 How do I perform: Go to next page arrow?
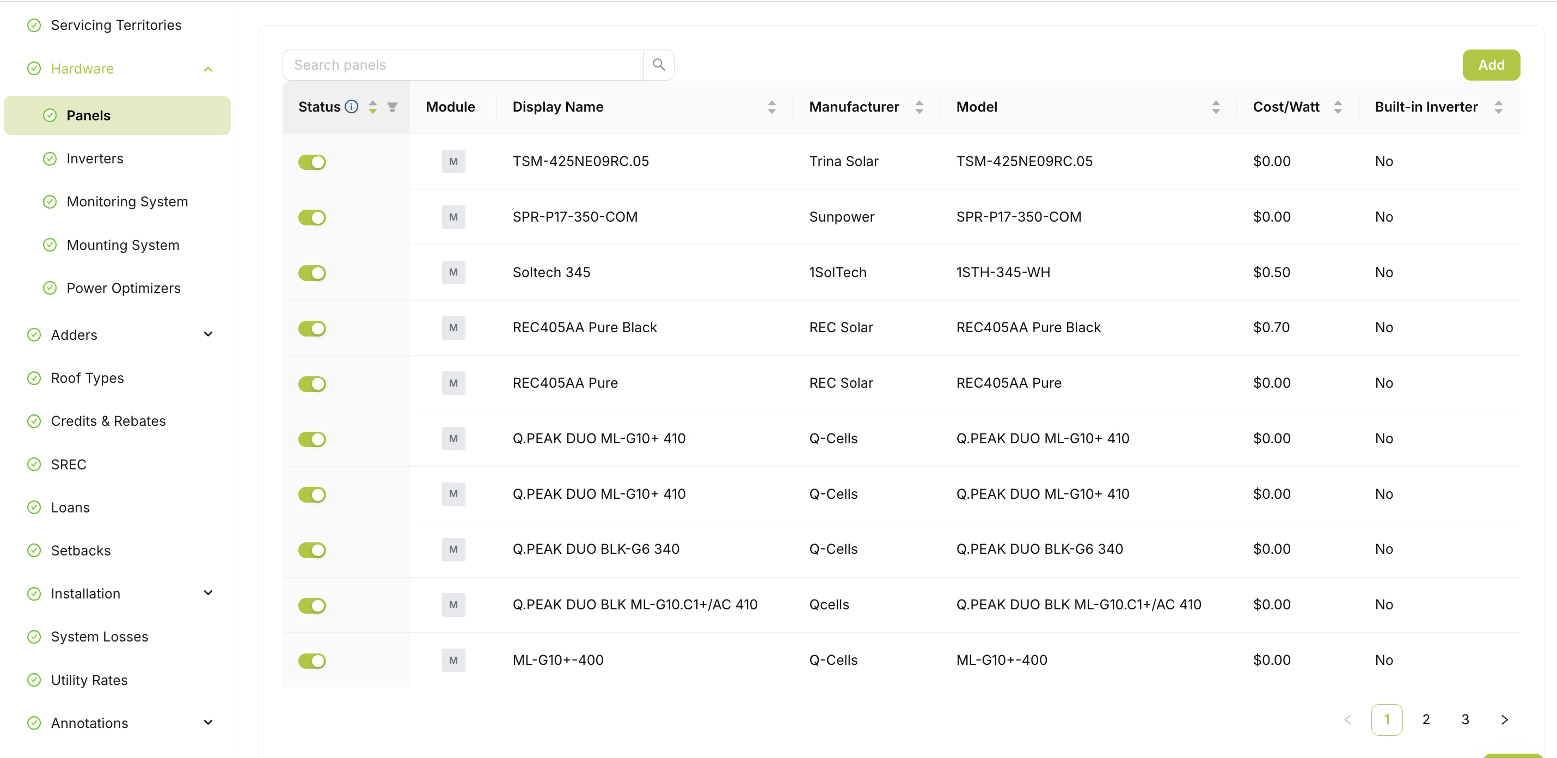(1504, 719)
